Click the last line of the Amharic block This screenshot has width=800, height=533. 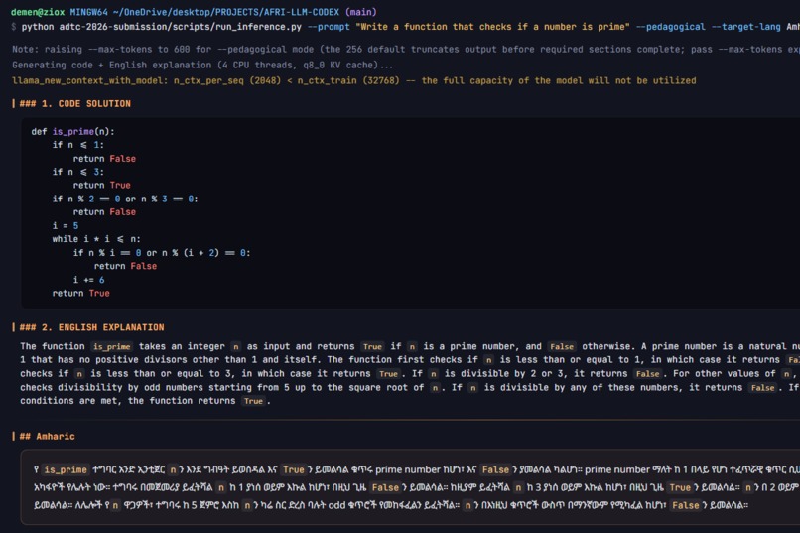pyautogui.click(x=391, y=505)
